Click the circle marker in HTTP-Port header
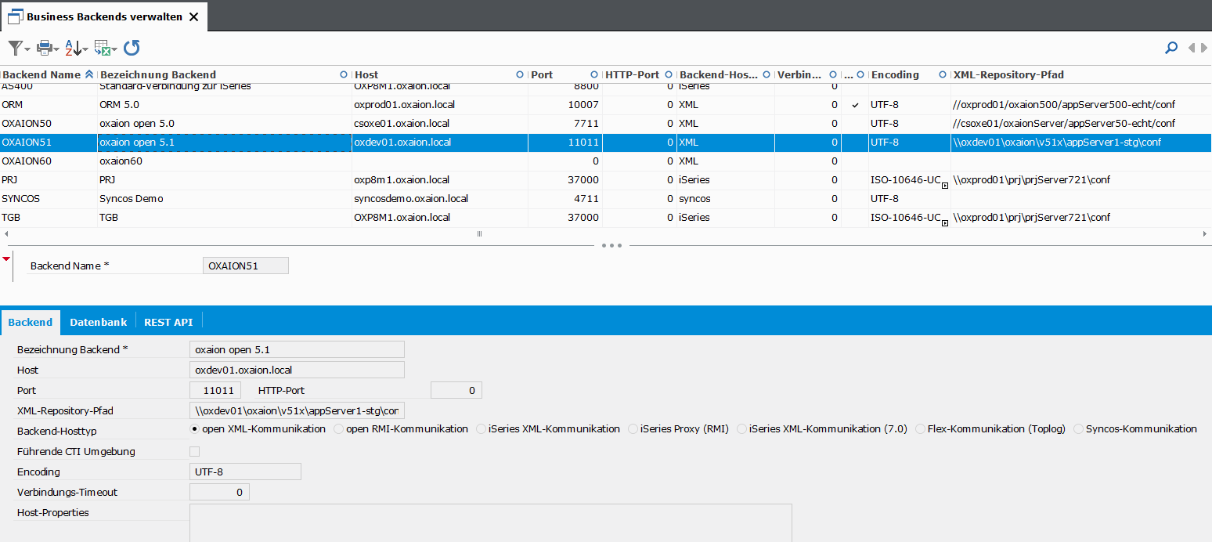The width and height of the screenshot is (1212, 542). pyautogui.click(x=669, y=74)
